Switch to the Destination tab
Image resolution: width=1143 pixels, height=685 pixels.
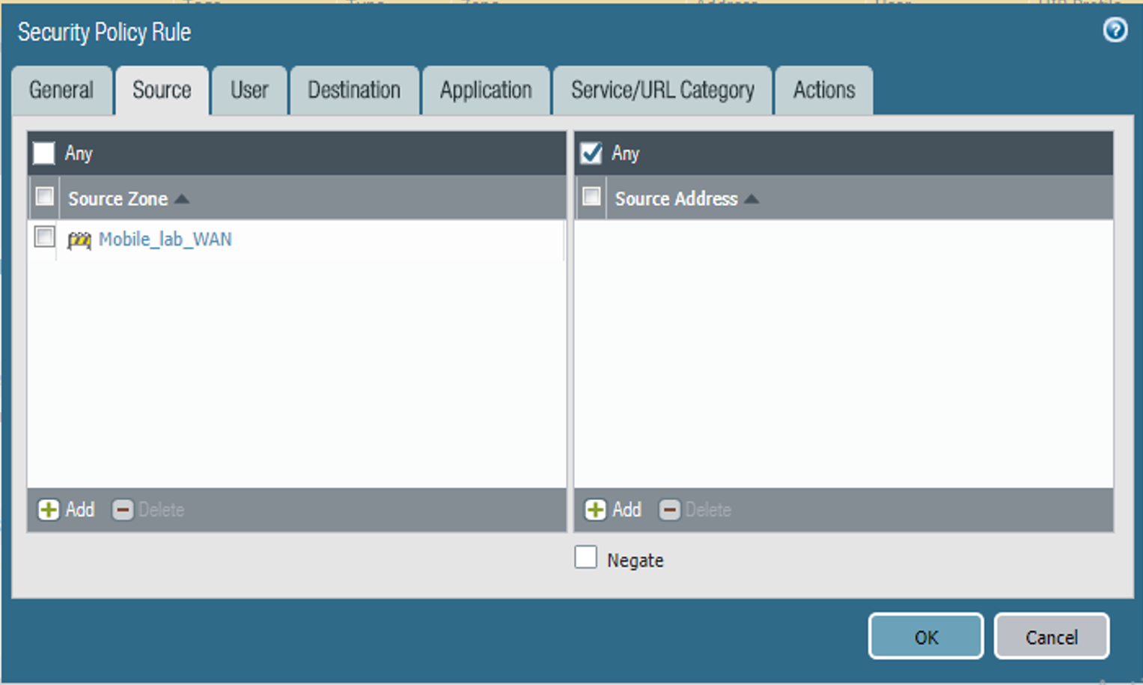[353, 90]
